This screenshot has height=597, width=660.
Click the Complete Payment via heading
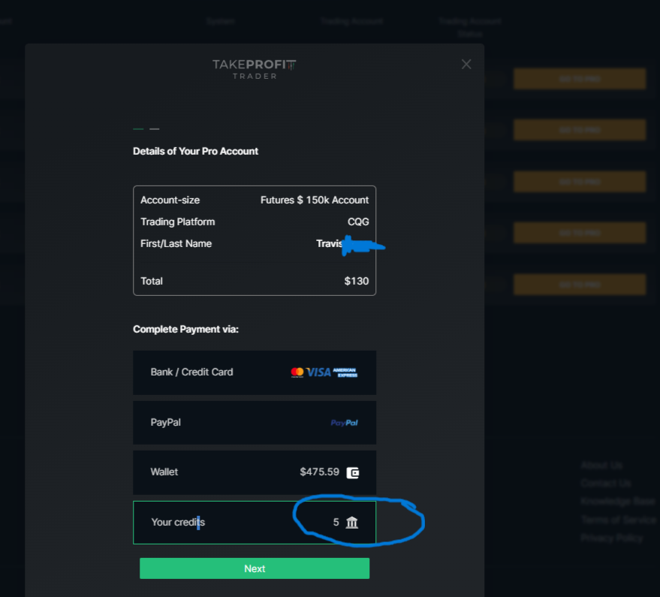tap(185, 329)
